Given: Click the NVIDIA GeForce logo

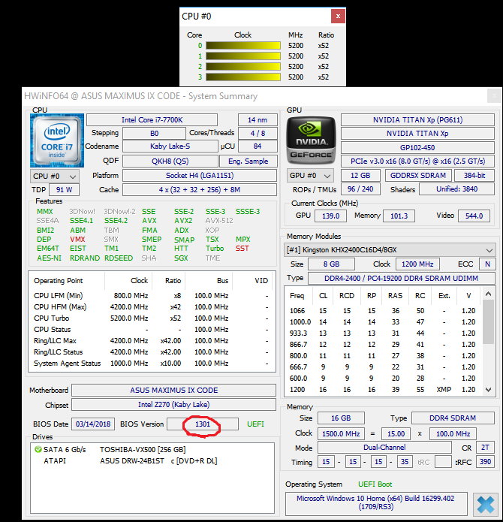Looking at the screenshot, I should click(x=311, y=140).
